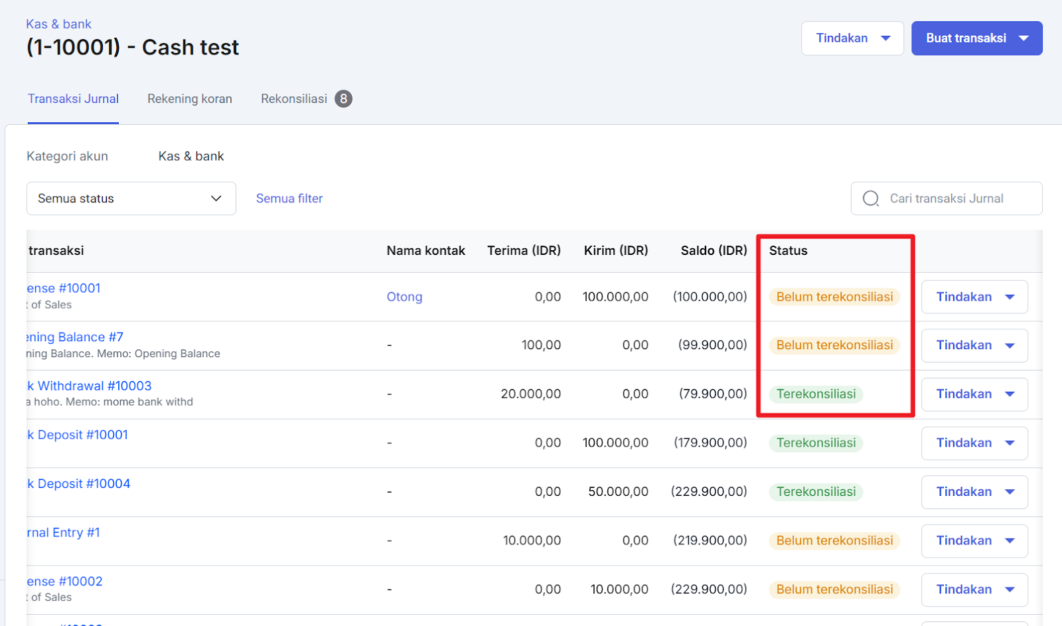Click the Saldo (IDR) column header

click(x=714, y=250)
